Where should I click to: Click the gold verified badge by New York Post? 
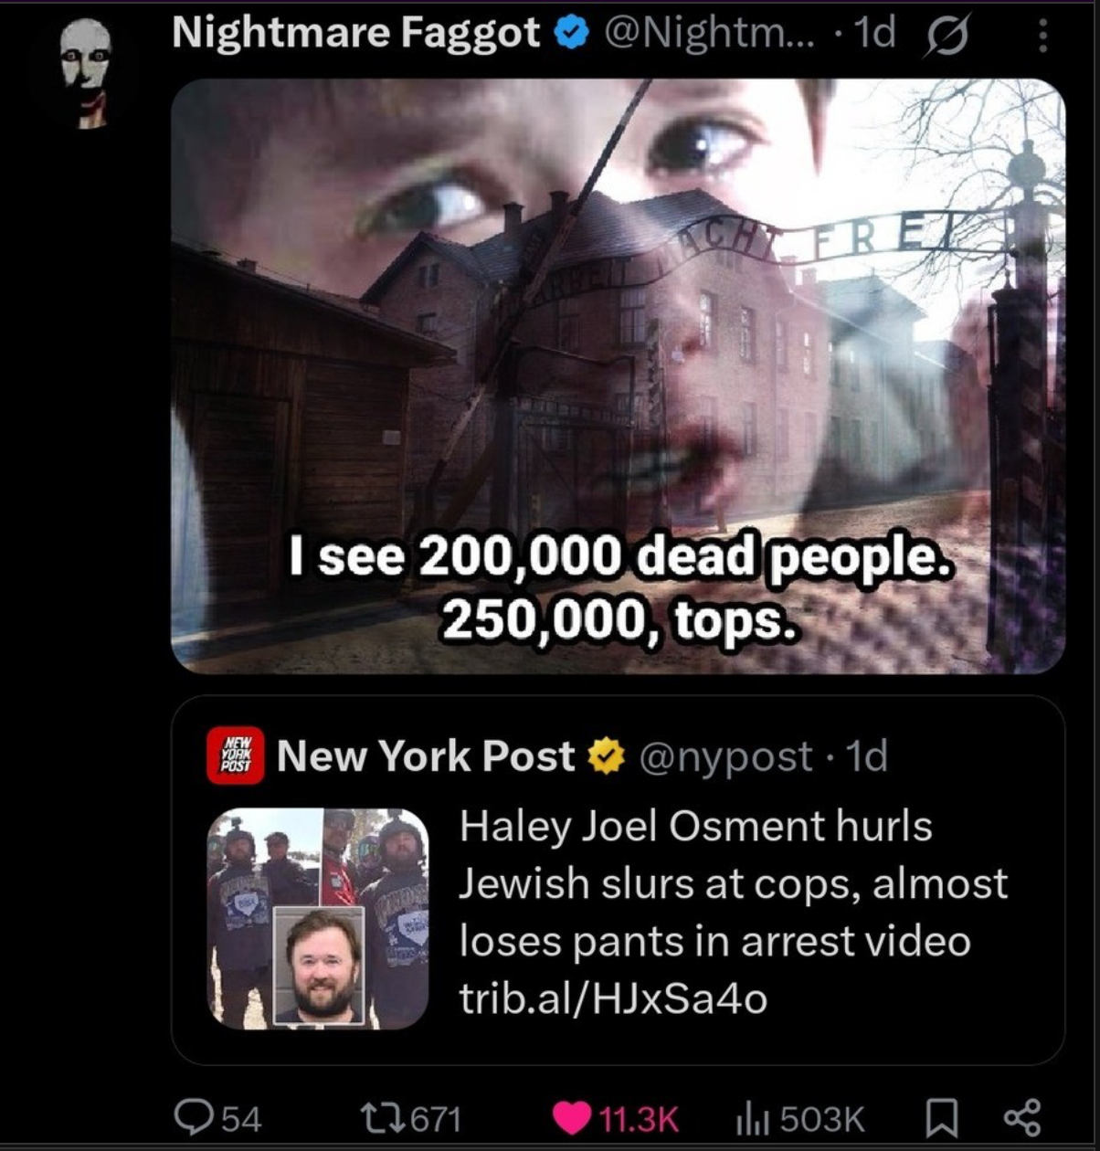[605, 756]
